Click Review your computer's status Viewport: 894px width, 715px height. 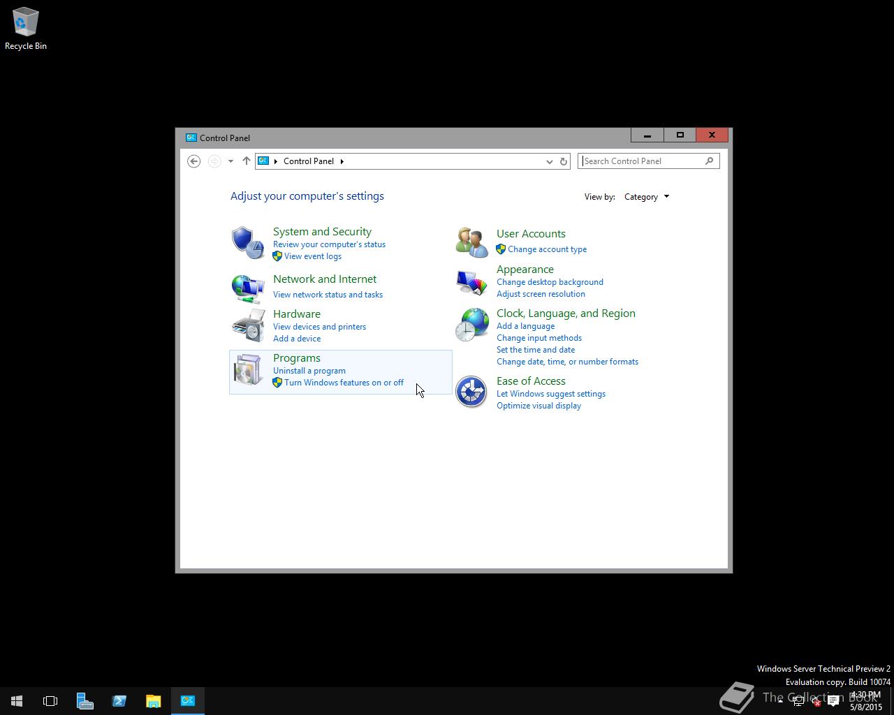[x=329, y=244]
